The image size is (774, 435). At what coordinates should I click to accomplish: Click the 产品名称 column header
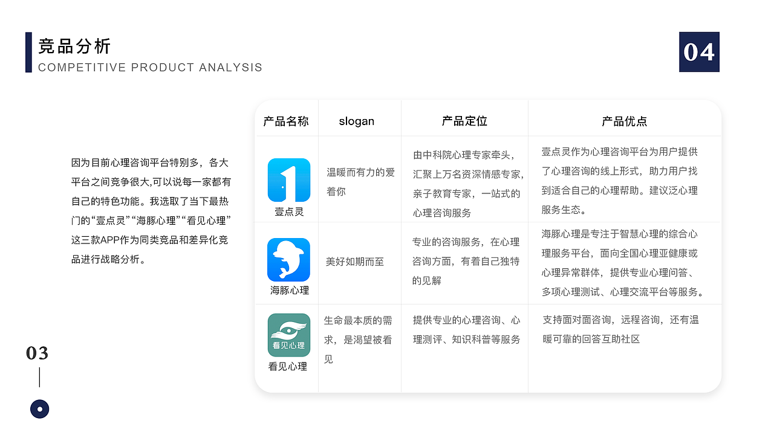click(286, 121)
